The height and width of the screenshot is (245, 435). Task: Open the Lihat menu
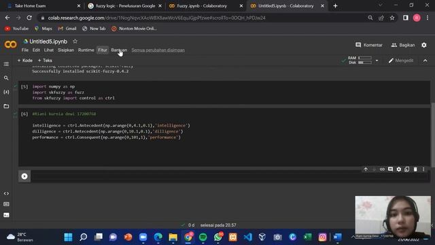point(48,50)
